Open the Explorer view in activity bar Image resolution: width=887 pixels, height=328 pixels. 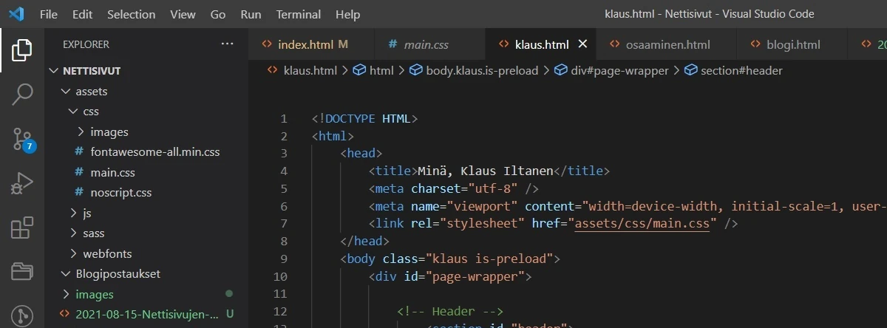[x=22, y=50]
